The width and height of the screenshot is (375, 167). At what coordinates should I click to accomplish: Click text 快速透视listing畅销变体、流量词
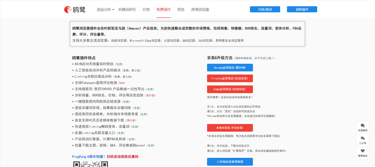tap(102, 127)
